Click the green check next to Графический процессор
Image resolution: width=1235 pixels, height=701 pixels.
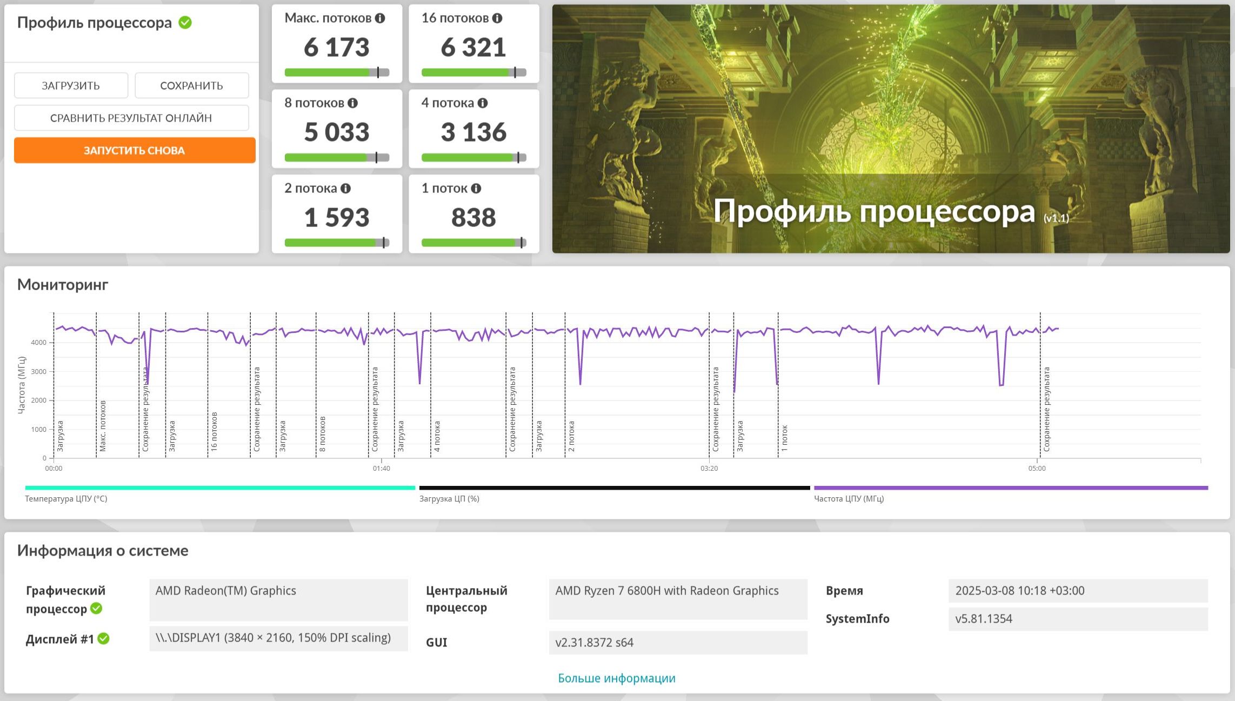96,609
